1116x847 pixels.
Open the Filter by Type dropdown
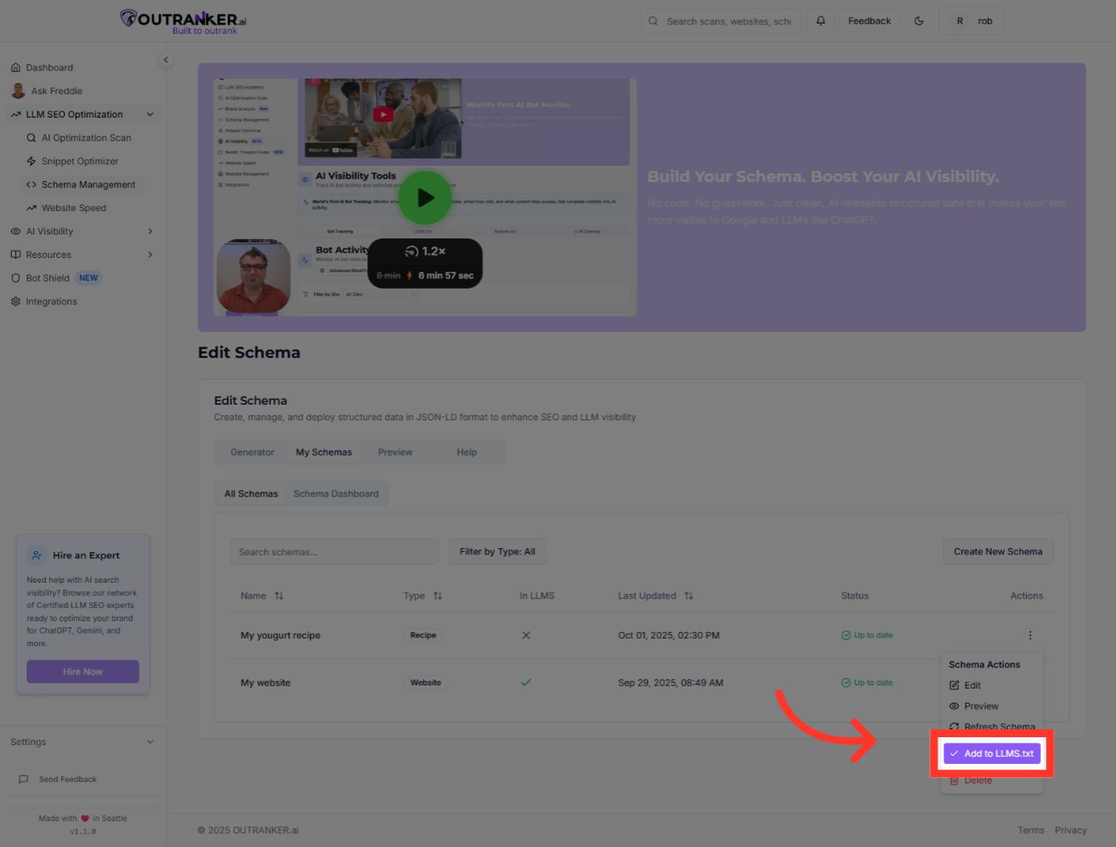click(x=497, y=551)
